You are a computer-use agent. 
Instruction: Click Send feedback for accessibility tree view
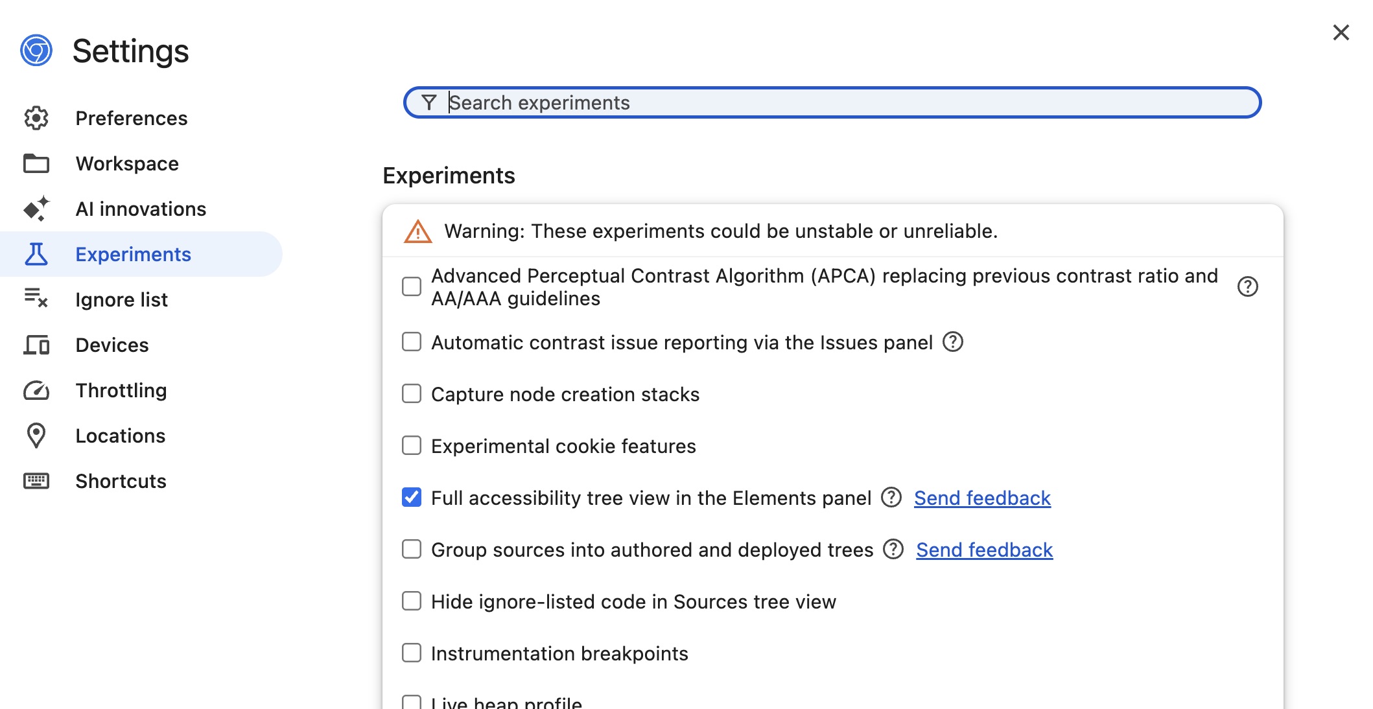pyautogui.click(x=982, y=498)
